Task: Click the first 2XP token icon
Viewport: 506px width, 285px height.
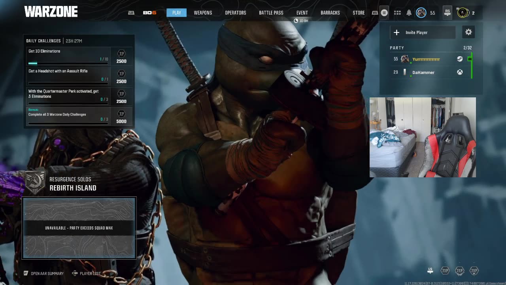Action: [x=445, y=271]
